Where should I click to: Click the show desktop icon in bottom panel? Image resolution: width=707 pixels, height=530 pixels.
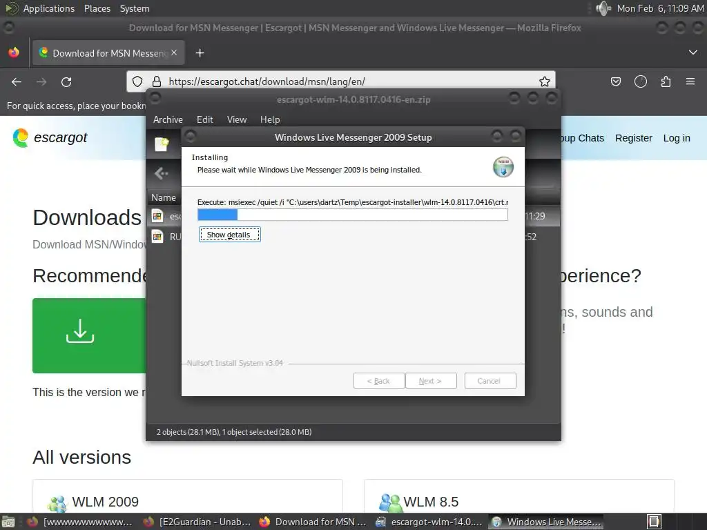8,522
